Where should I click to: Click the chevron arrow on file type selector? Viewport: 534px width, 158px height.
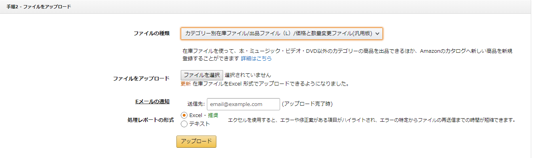(x=377, y=34)
